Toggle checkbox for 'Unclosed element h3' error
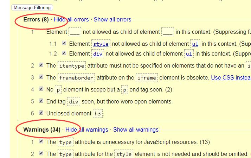 (41, 113)
